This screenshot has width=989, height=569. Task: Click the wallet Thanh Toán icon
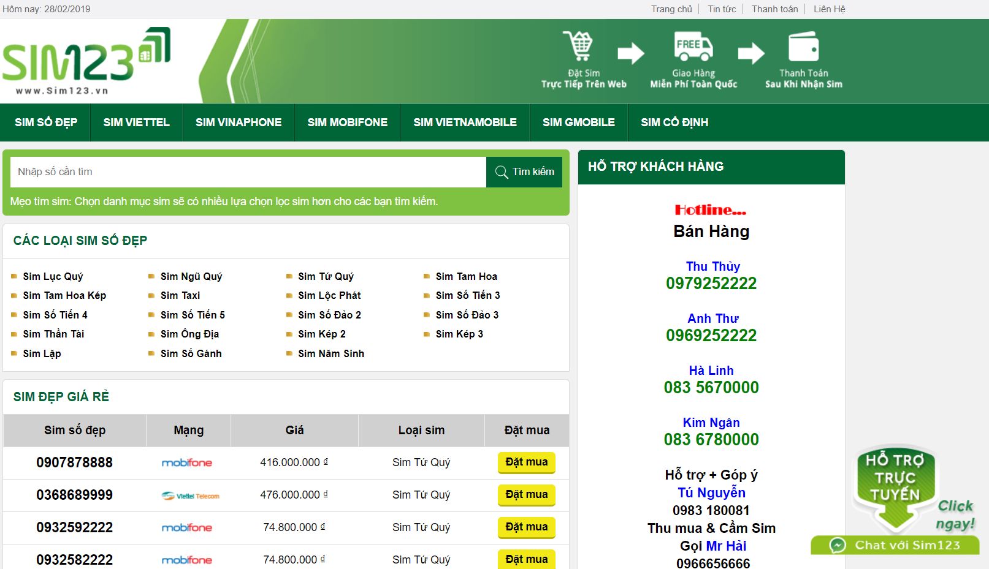pyautogui.click(x=803, y=46)
